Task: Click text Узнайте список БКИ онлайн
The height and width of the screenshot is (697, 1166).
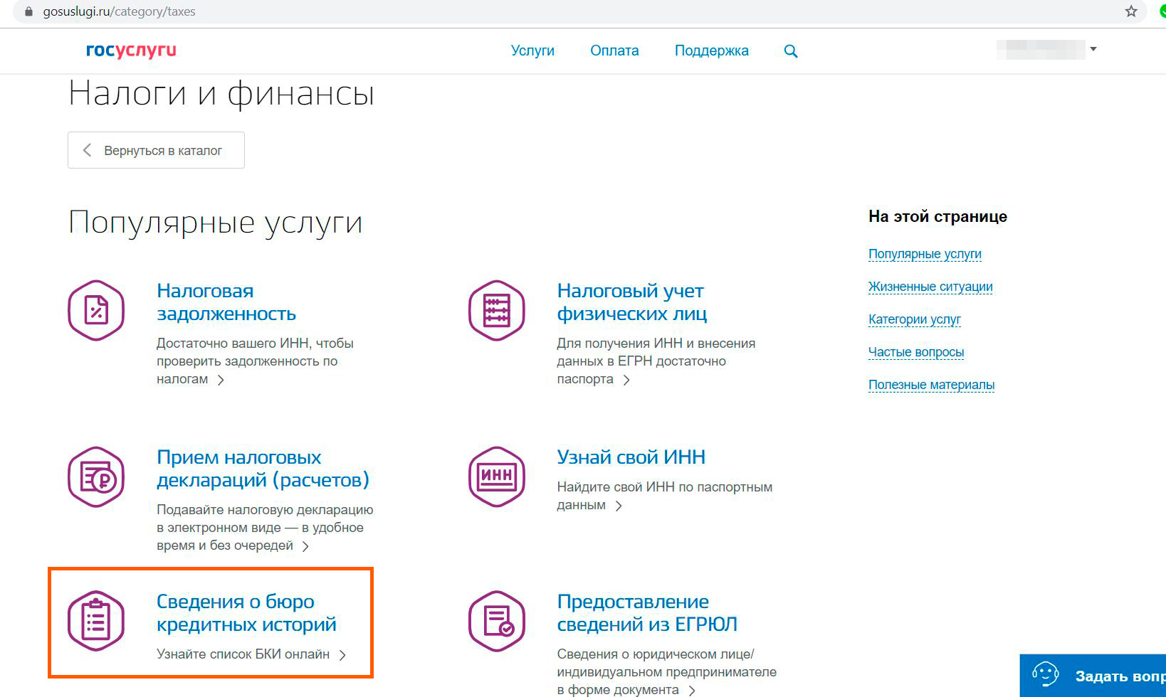Action: (243, 654)
